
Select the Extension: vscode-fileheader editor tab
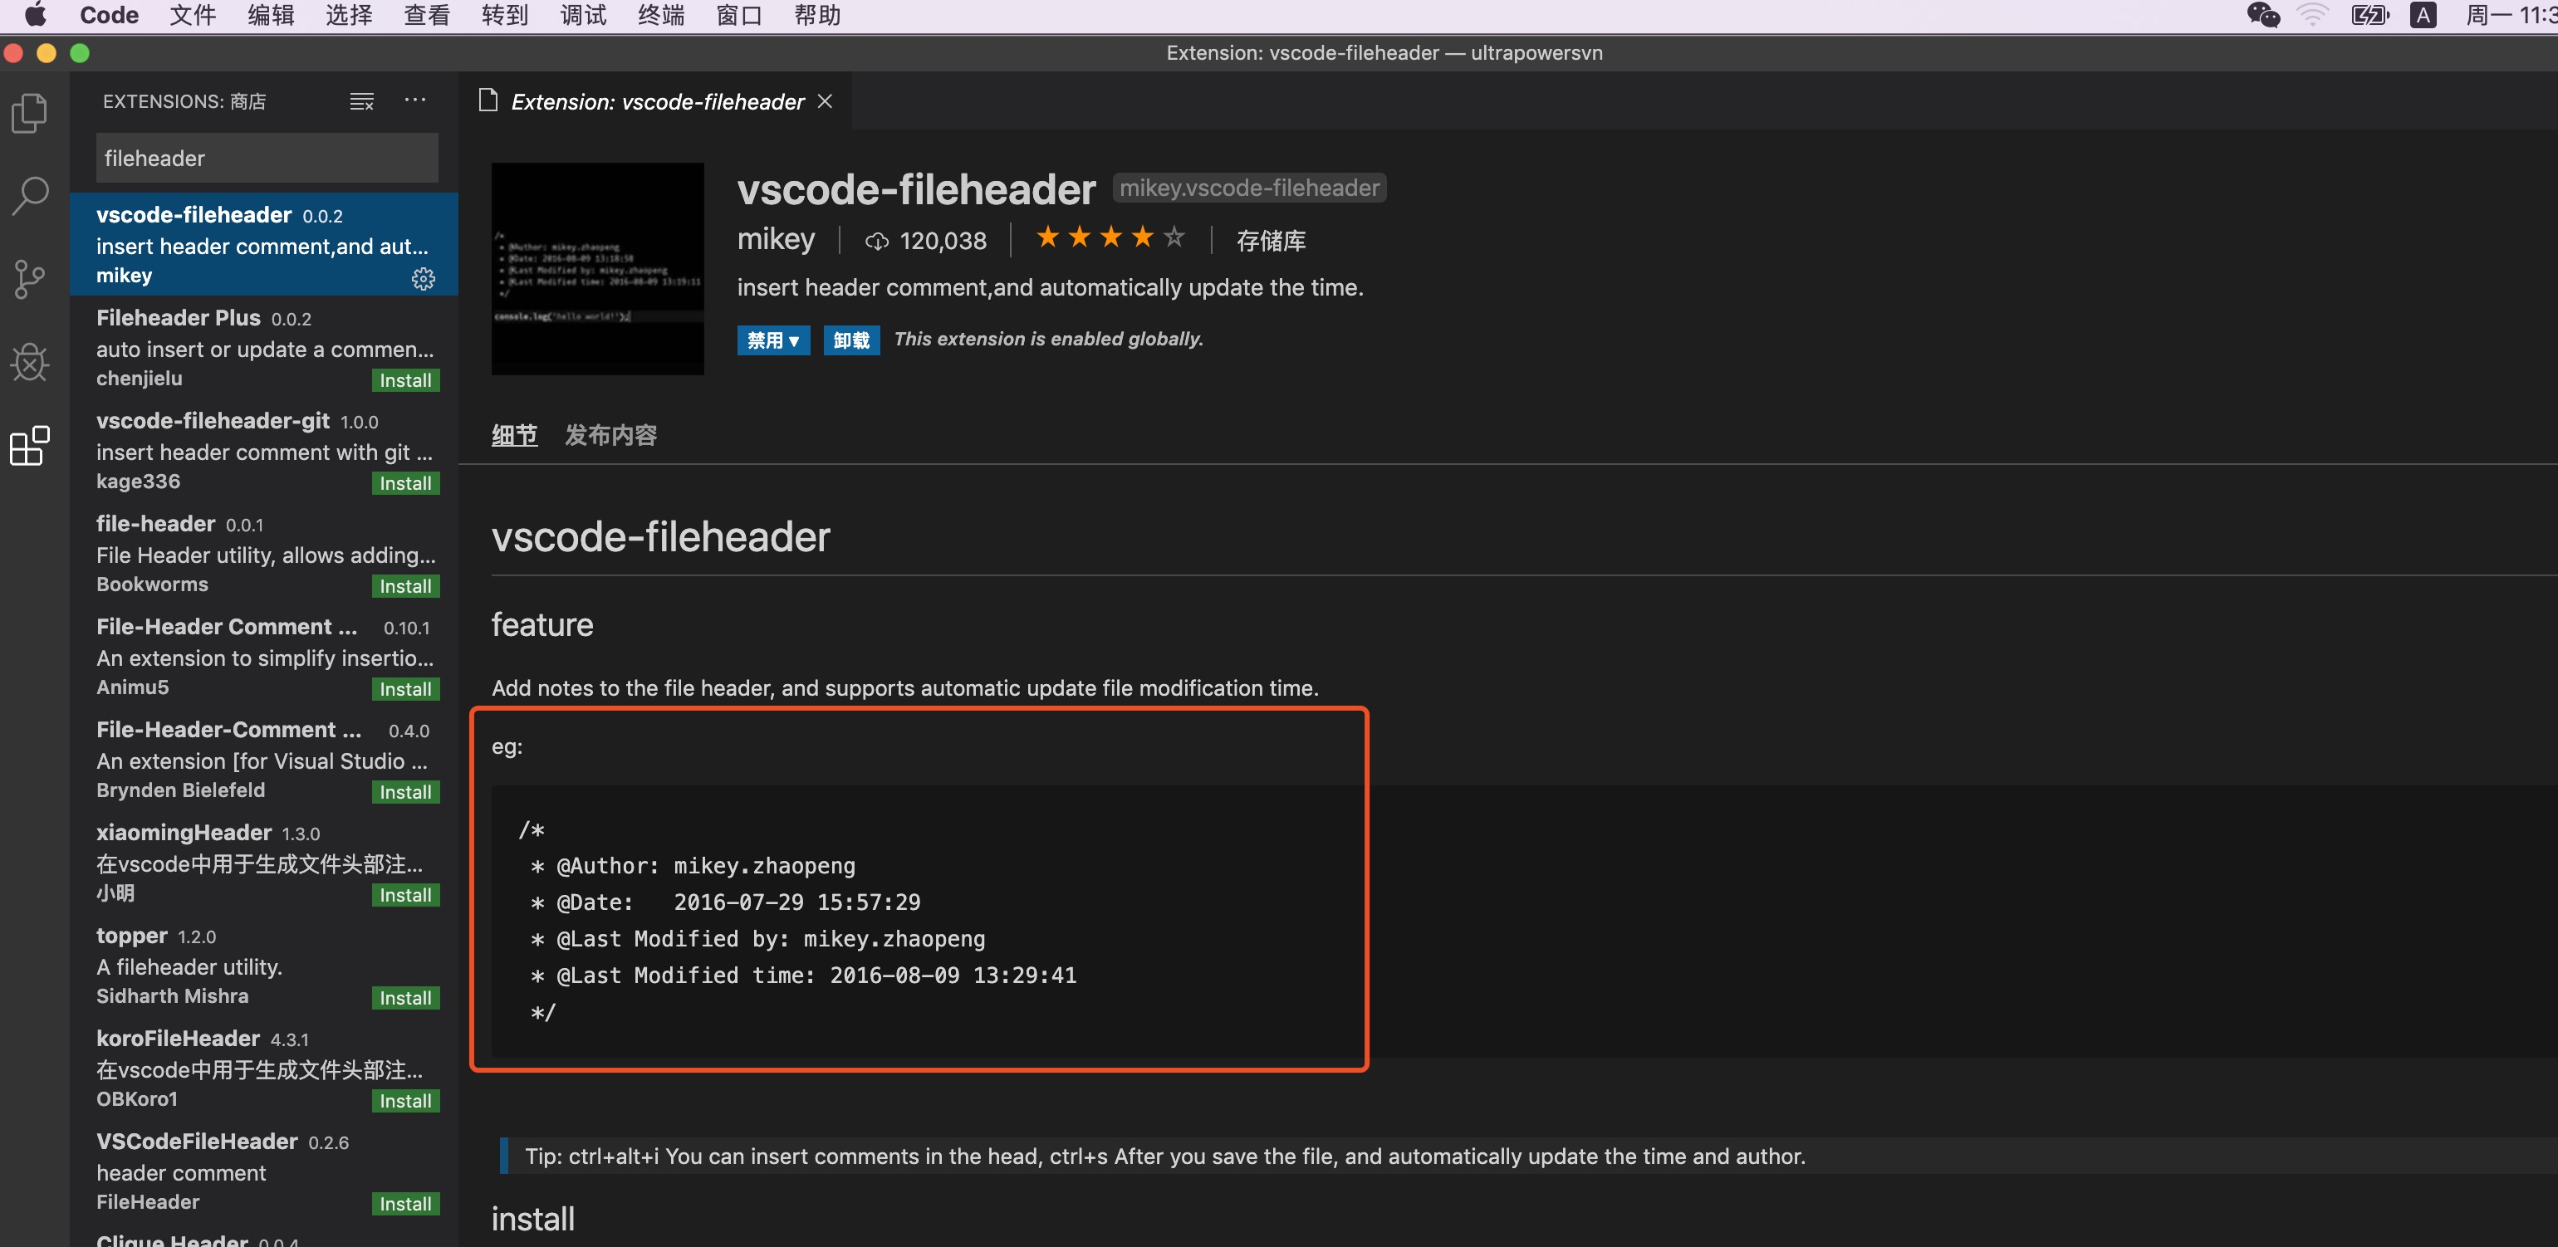point(656,101)
